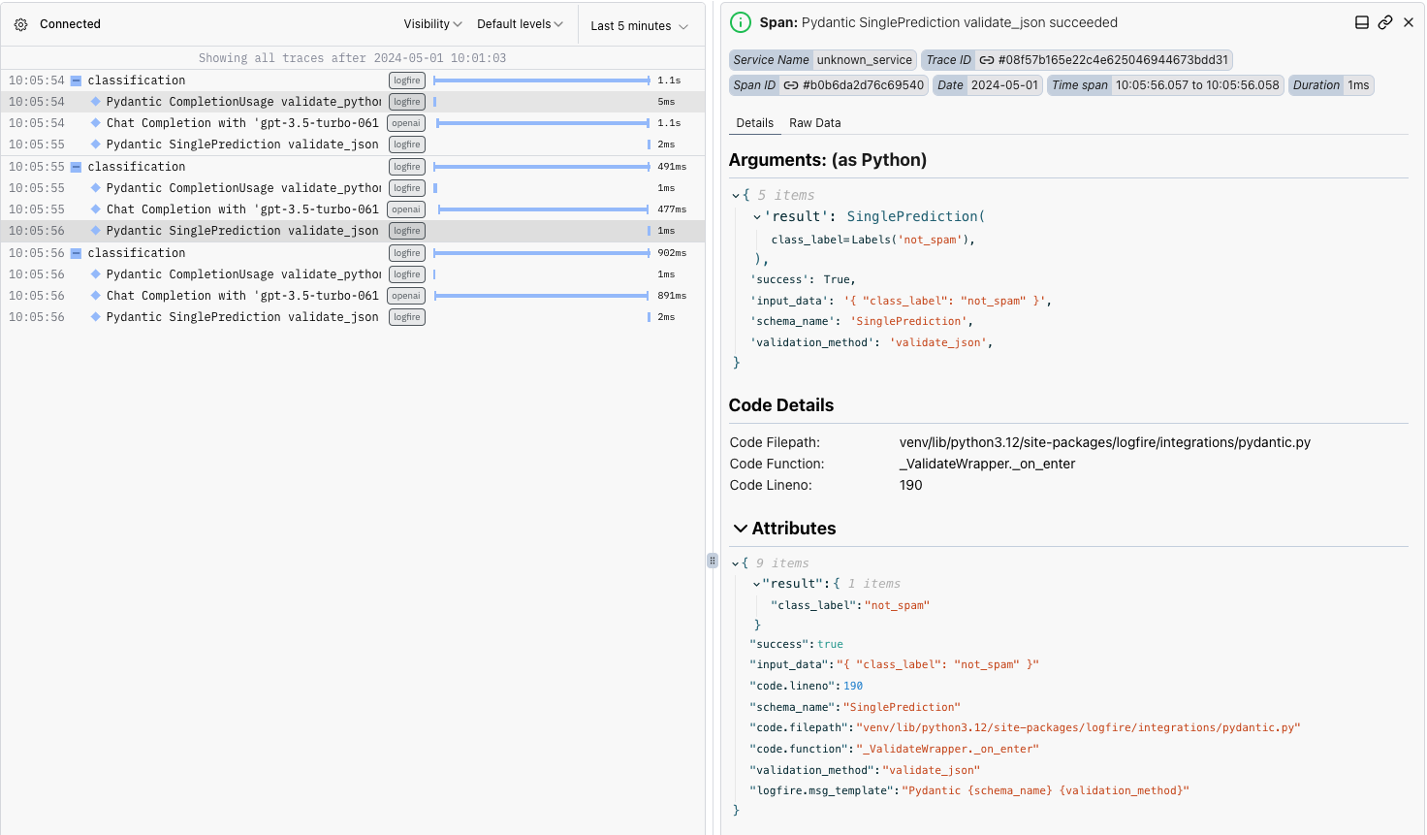
Task: Close the span details panel
Action: (x=1409, y=22)
